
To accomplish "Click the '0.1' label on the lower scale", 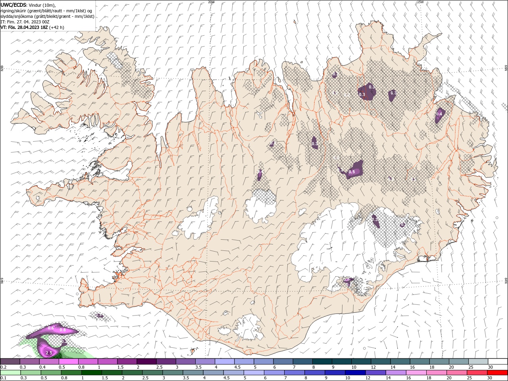I will [x=3, y=378].
